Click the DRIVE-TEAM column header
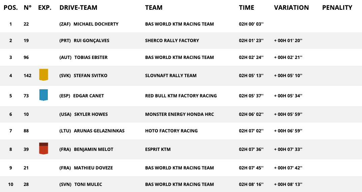Image resolution: width=362 pixels, height=192 pixels. click(x=78, y=7)
